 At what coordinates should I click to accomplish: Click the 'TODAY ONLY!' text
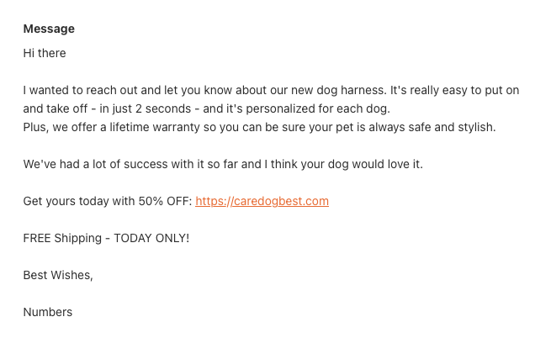coord(151,238)
